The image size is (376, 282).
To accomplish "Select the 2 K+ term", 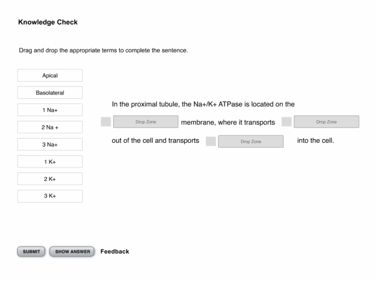I will 50,179.
